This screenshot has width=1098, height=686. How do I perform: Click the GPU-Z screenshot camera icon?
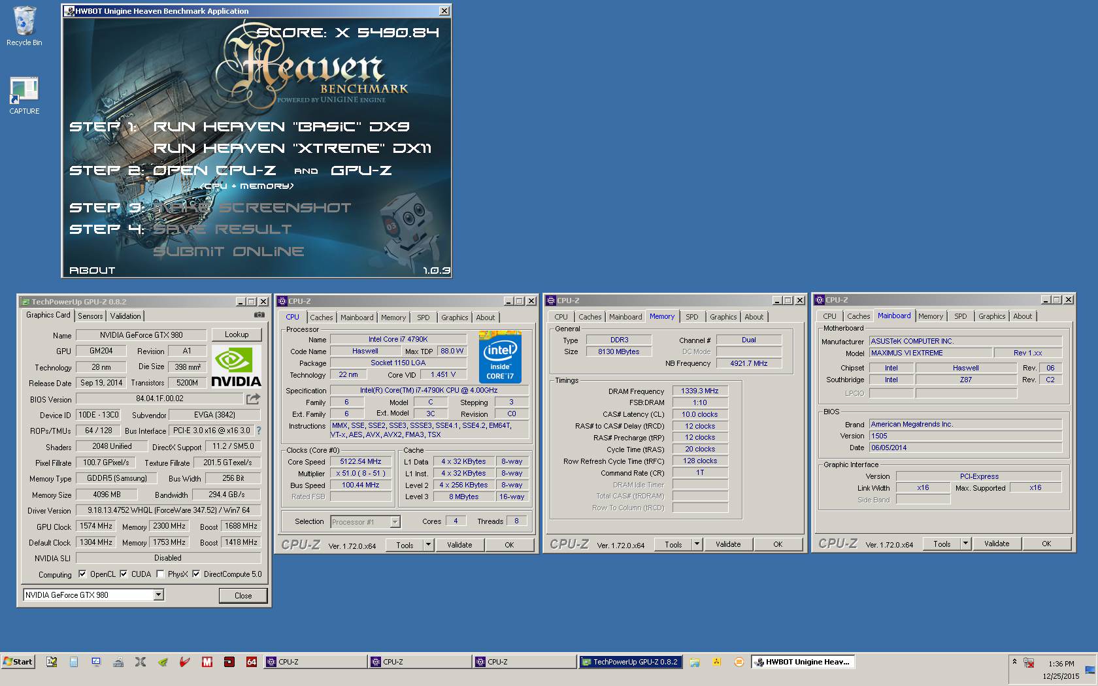tap(259, 315)
